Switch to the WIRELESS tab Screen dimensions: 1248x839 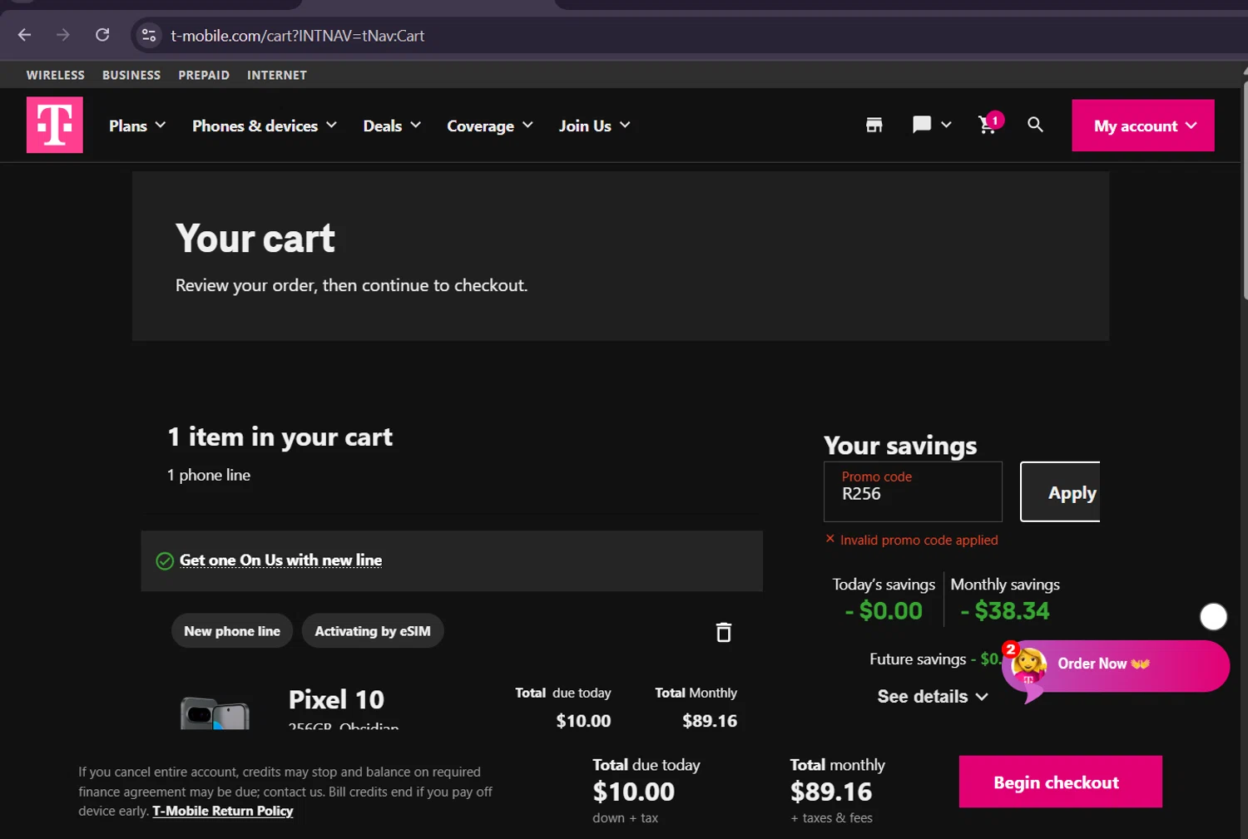click(56, 75)
